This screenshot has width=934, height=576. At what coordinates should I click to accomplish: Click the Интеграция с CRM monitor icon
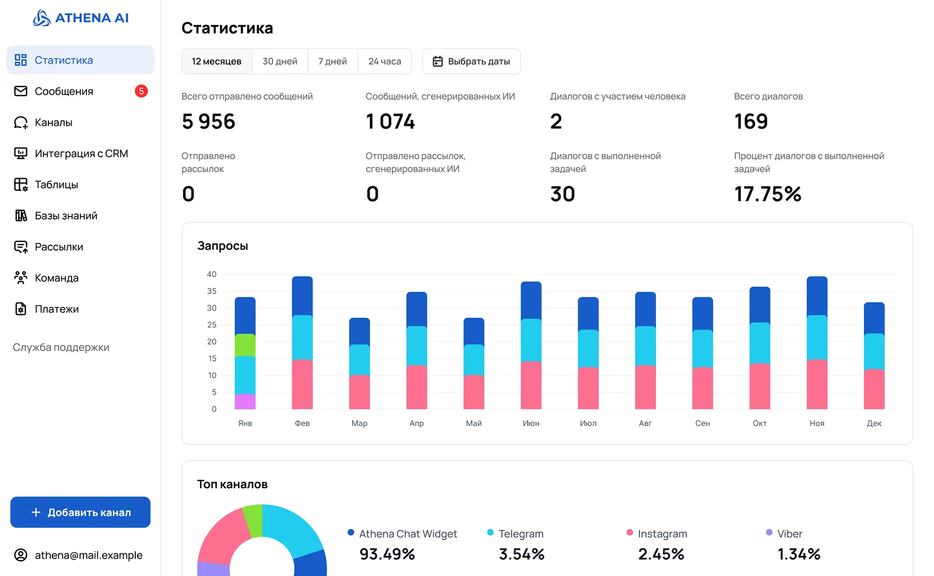click(x=21, y=153)
